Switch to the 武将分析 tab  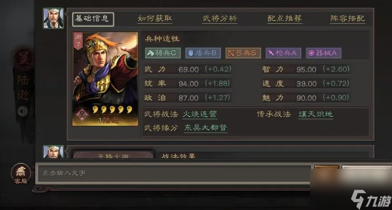tap(220, 19)
